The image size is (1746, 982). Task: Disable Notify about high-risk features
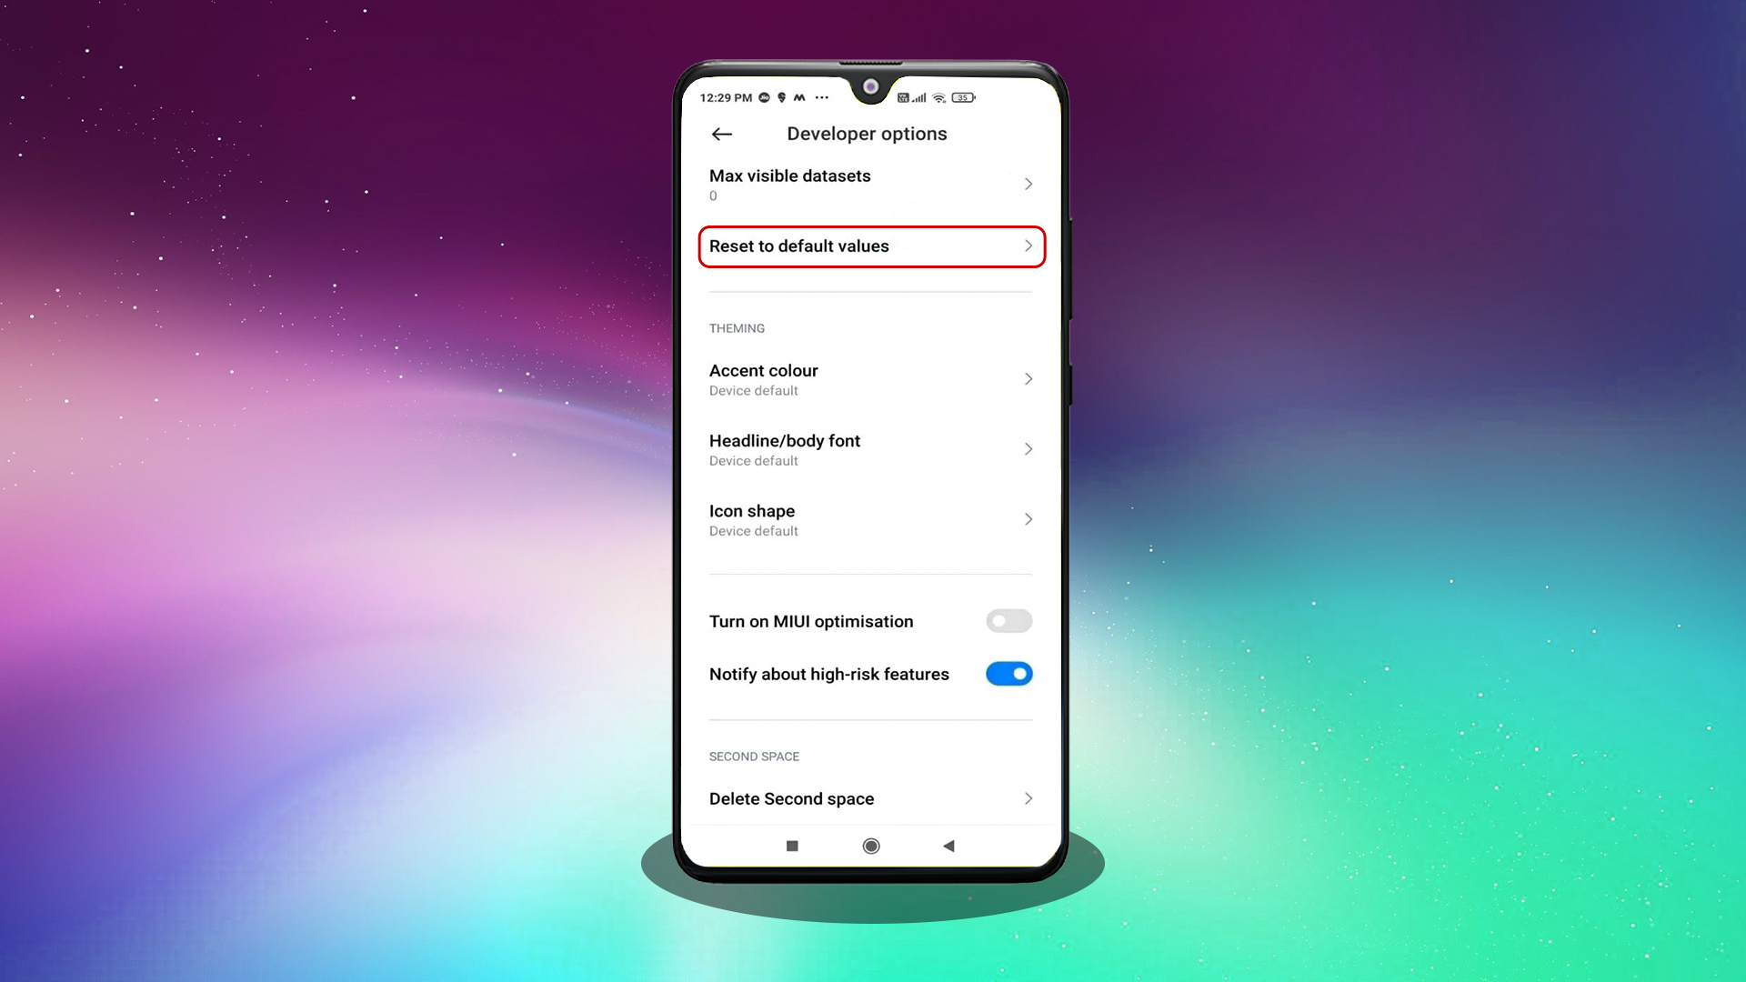click(1009, 673)
